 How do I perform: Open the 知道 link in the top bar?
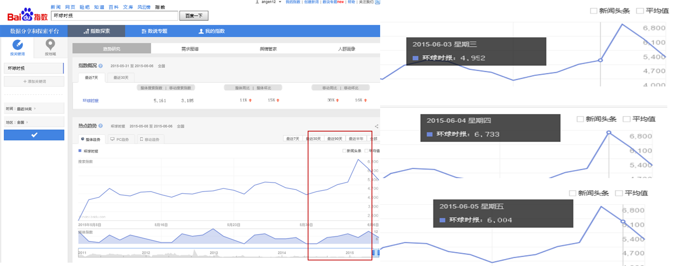[99, 7]
